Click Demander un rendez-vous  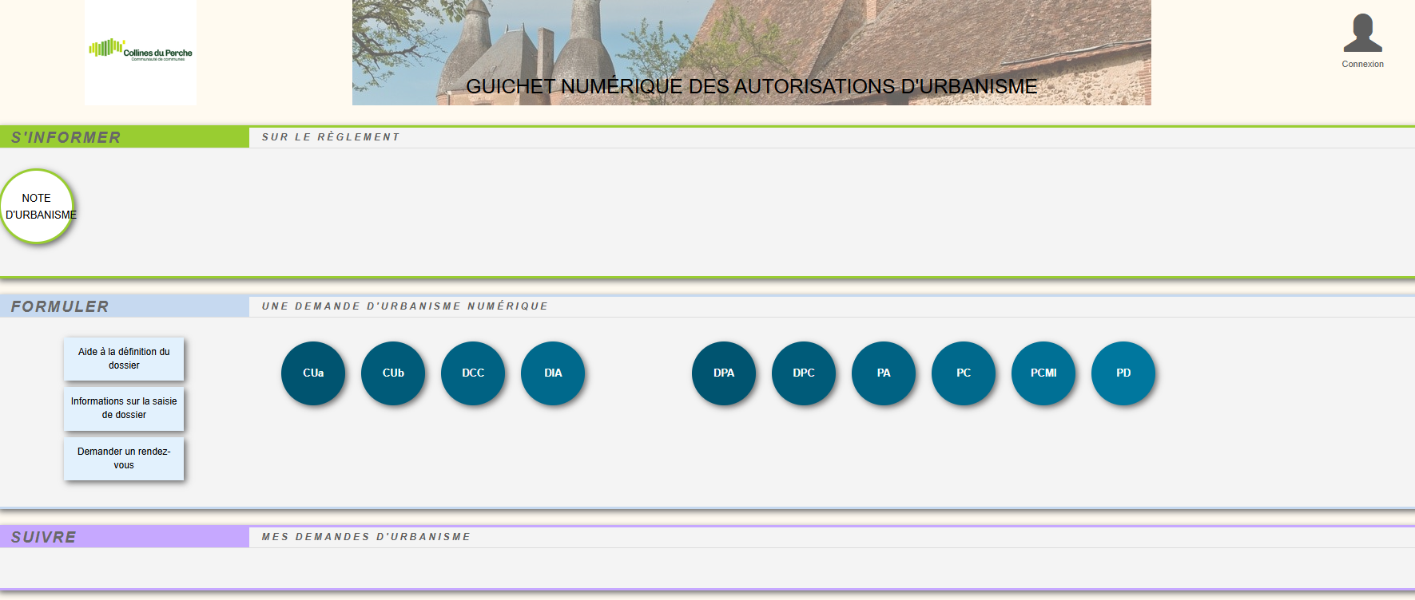(124, 459)
